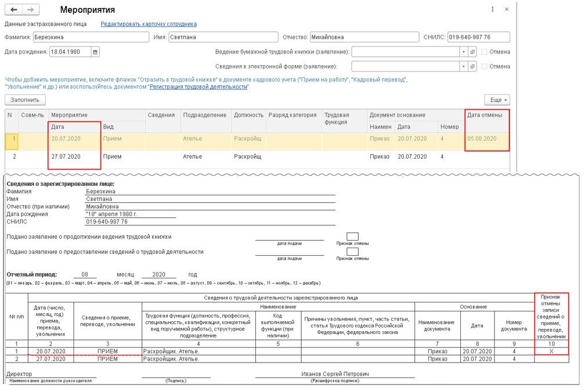Open the three-dot window options menu
Image resolution: width=588 pixels, height=391 pixels.
click(493, 10)
